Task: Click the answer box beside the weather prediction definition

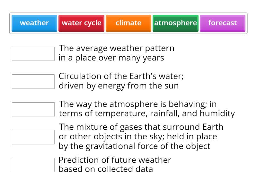Action: 32,165
